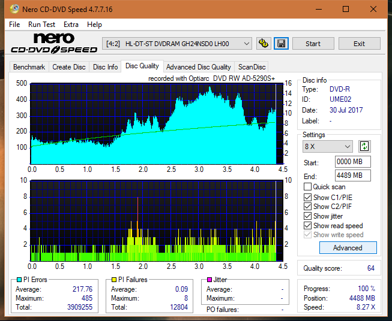Switch to the ScanDisc tab

point(252,67)
